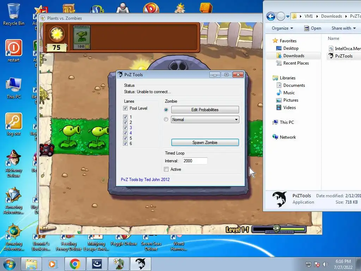Click the restart desktop shortcut
This screenshot has height=271, width=361.
14,51
